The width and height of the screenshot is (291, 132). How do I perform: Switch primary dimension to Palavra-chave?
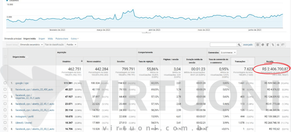point(61,39)
